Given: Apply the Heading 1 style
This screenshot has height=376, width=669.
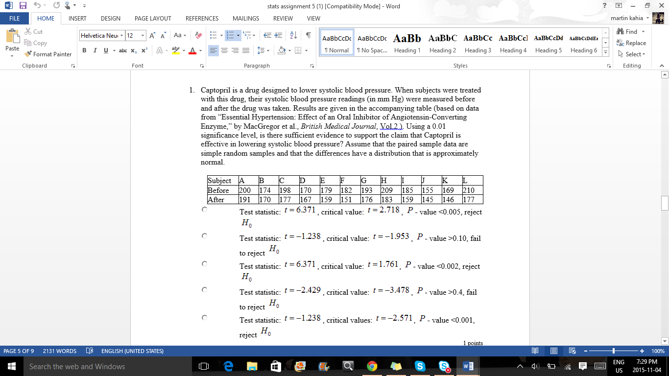Looking at the screenshot, I should pos(407,43).
